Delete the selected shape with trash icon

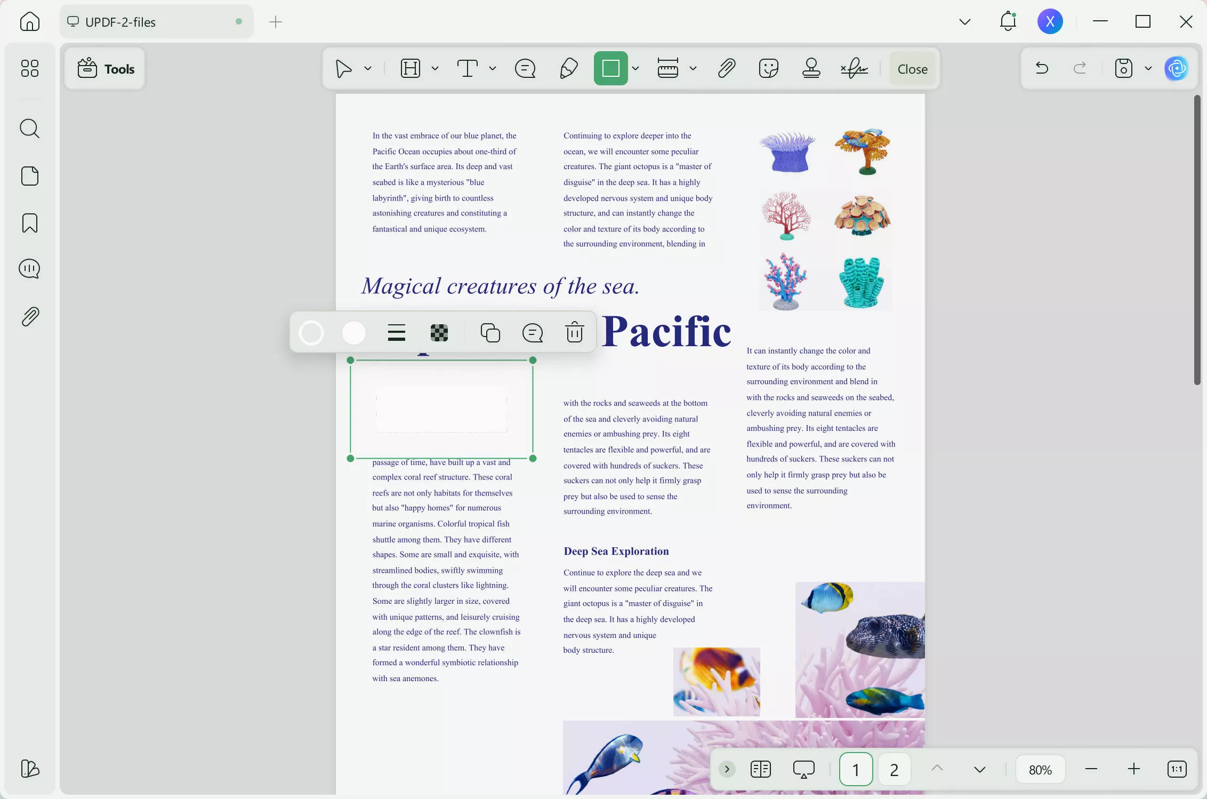click(575, 332)
